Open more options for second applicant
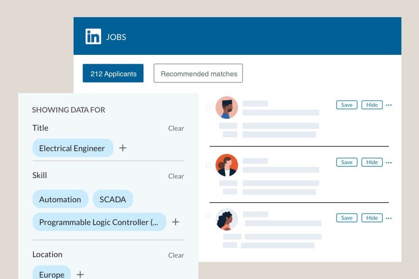Image resolution: width=419 pixels, height=279 pixels. pyautogui.click(x=389, y=162)
